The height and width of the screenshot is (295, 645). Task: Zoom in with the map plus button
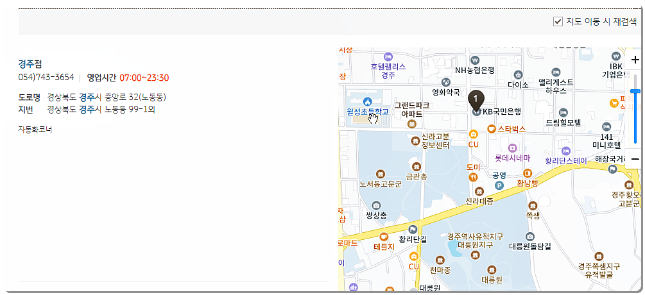(x=635, y=60)
